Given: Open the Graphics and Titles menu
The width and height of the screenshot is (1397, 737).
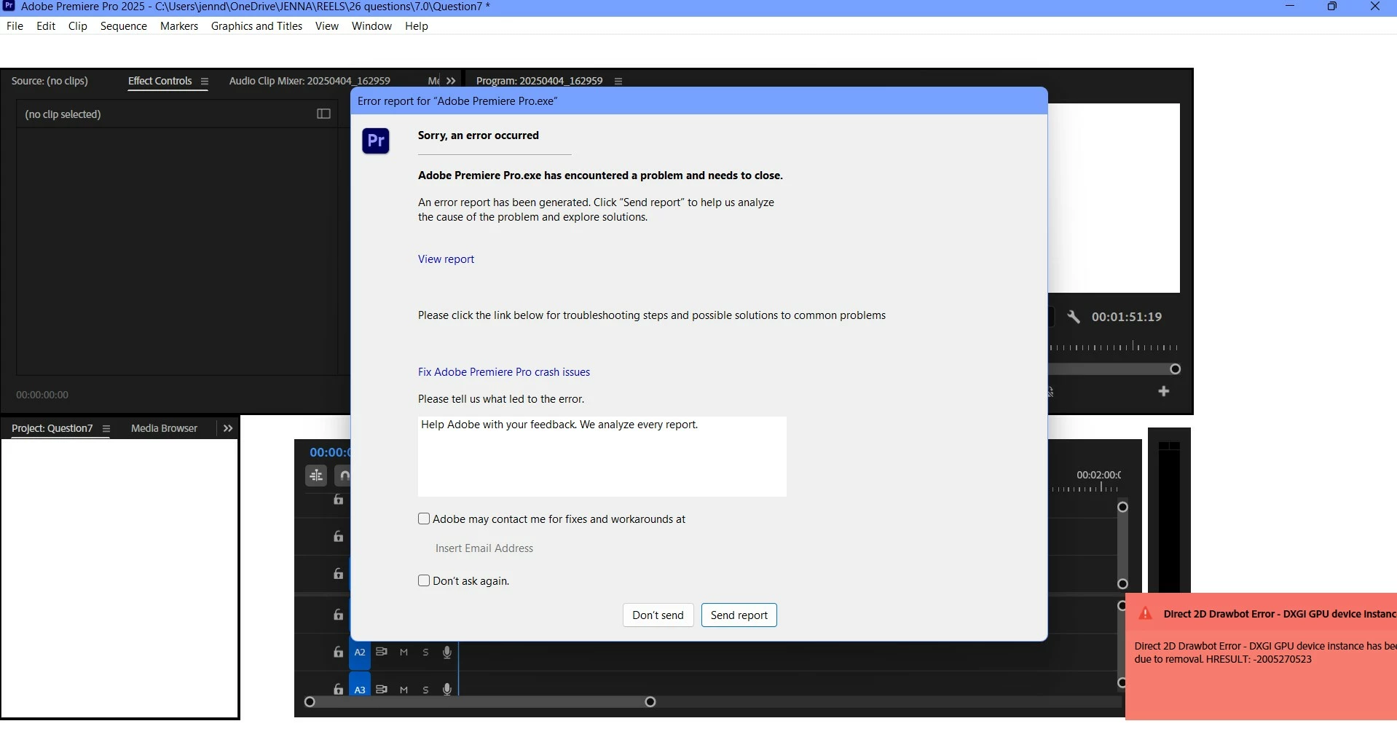Looking at the screenshot, I should click(256, 26).
